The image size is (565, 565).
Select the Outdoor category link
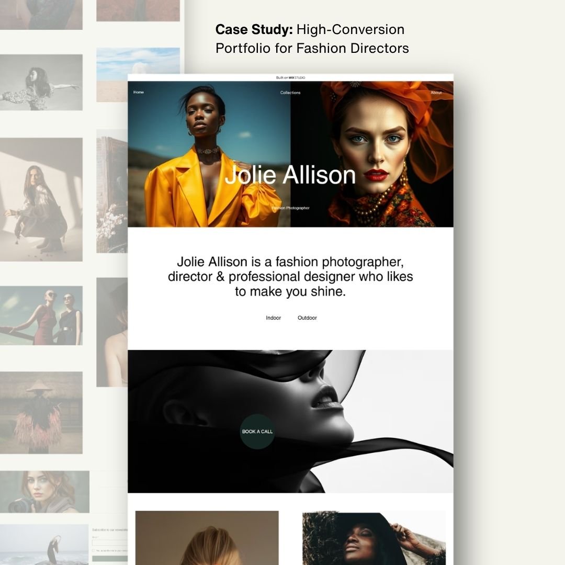click(x=307, y=318)
